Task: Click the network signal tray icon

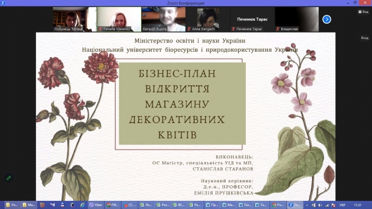Action: tap(327, 205)
